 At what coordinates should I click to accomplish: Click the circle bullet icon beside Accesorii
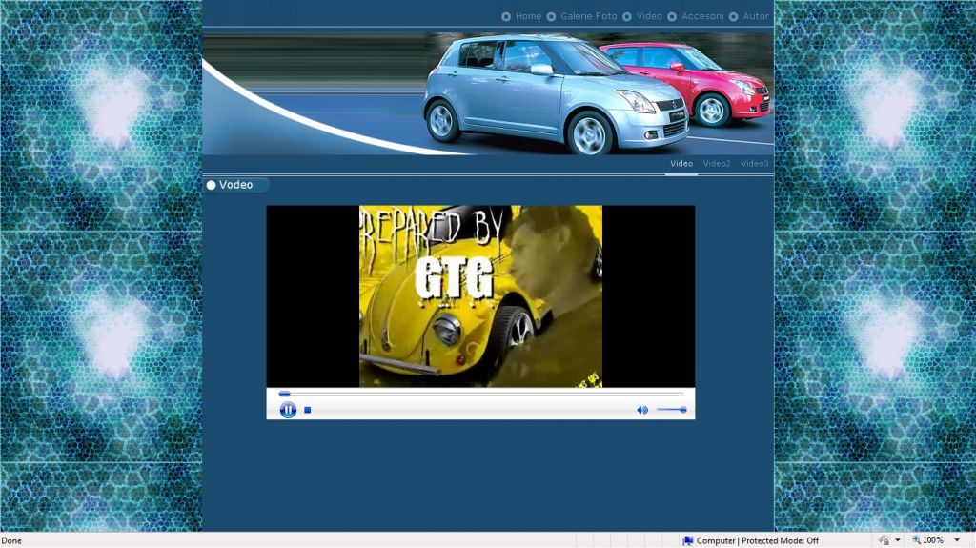672,16
